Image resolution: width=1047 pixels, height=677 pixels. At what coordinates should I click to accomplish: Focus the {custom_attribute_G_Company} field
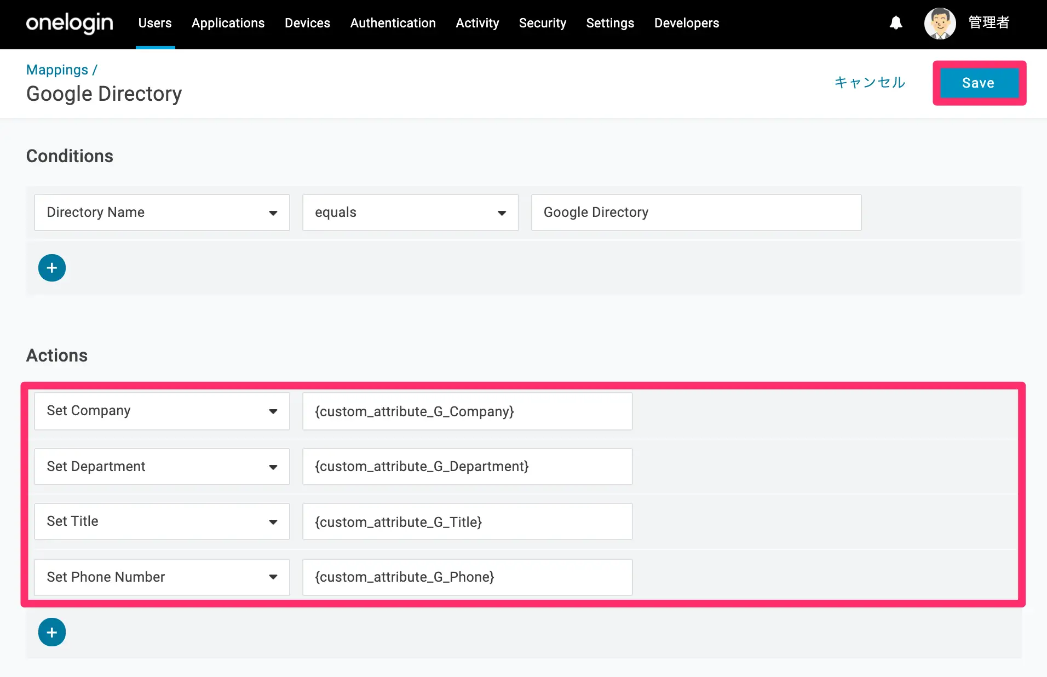click(x=468, y=411)
